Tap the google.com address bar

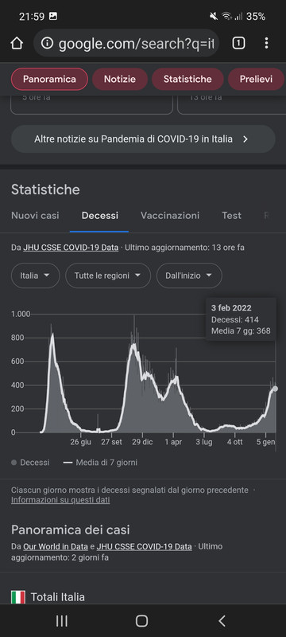126,43
